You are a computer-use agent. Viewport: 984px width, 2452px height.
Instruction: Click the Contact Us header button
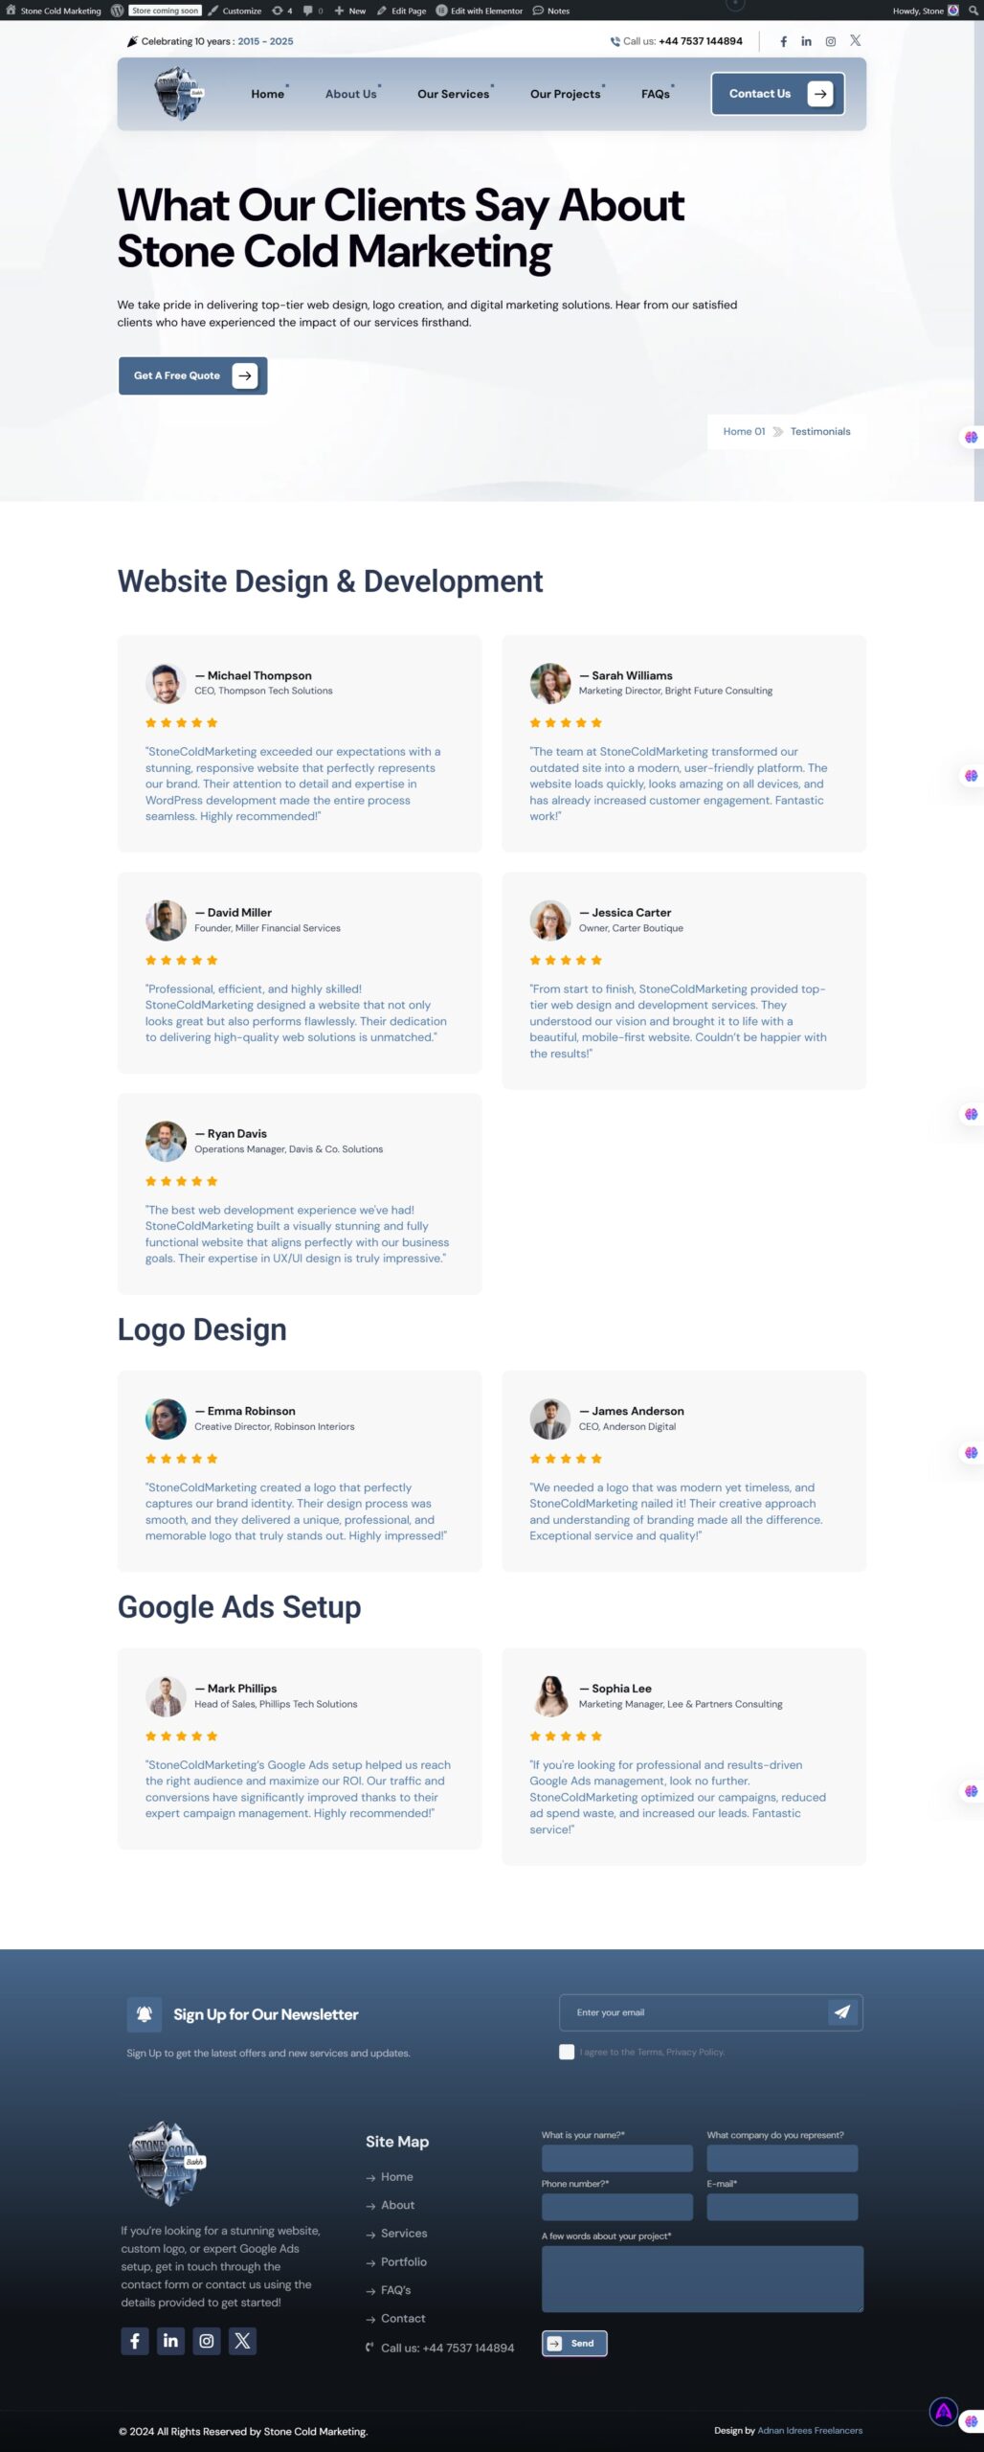click(x=777, y=94)
